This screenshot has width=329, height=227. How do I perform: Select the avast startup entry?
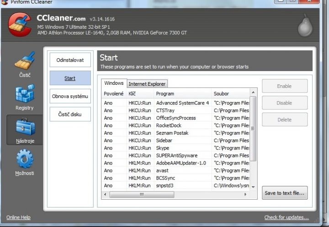point(176,171)
